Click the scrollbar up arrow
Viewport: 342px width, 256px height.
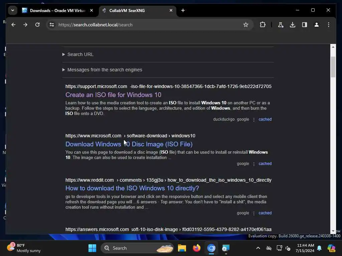pyautogui.click(x=333, y=47)
